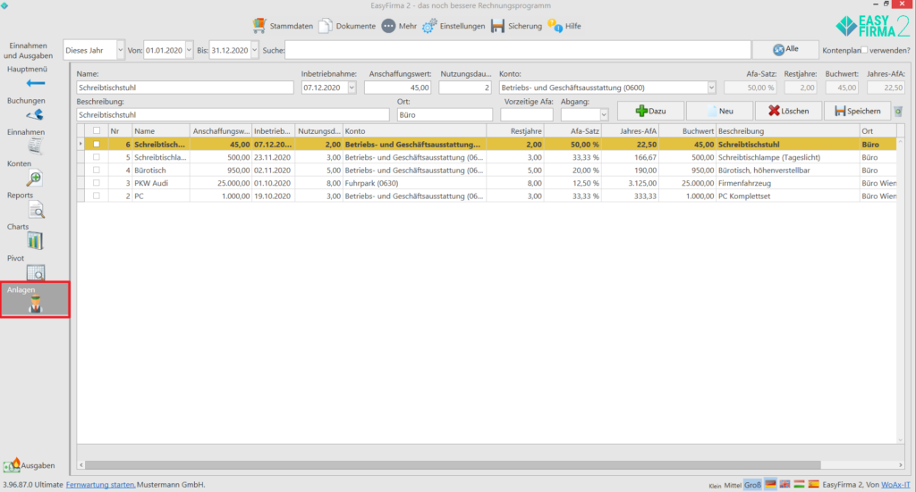Set font size to Groß

point(752,485)
